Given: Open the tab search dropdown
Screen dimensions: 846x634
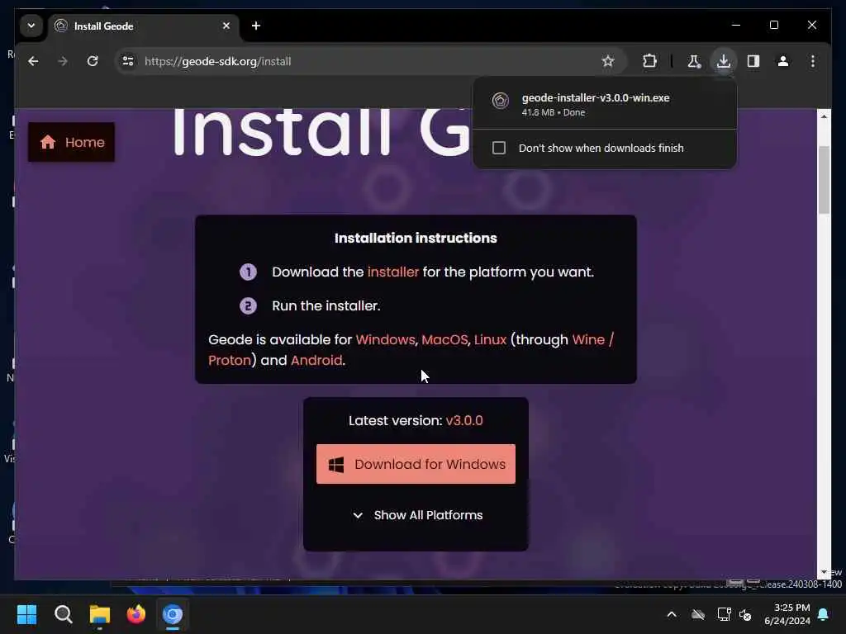Looking at the screenshot, I should [x=31, y=26].
